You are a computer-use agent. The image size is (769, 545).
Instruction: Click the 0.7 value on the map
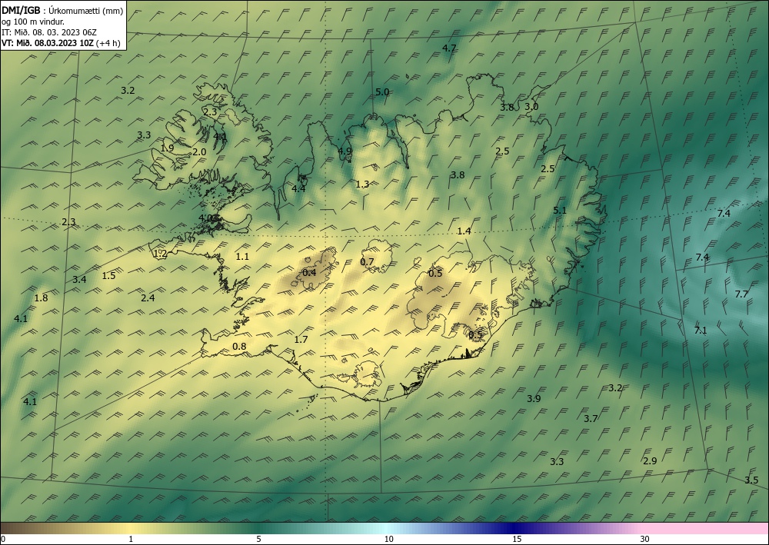pyautogui.click(x=367, y=261)
